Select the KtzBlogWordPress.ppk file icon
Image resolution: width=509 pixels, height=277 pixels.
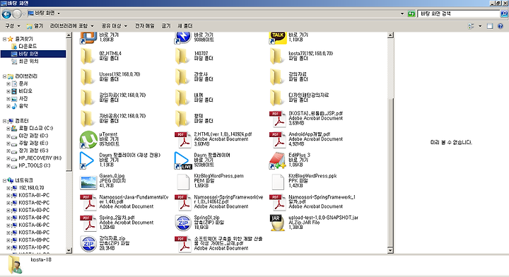coord(278,182)
